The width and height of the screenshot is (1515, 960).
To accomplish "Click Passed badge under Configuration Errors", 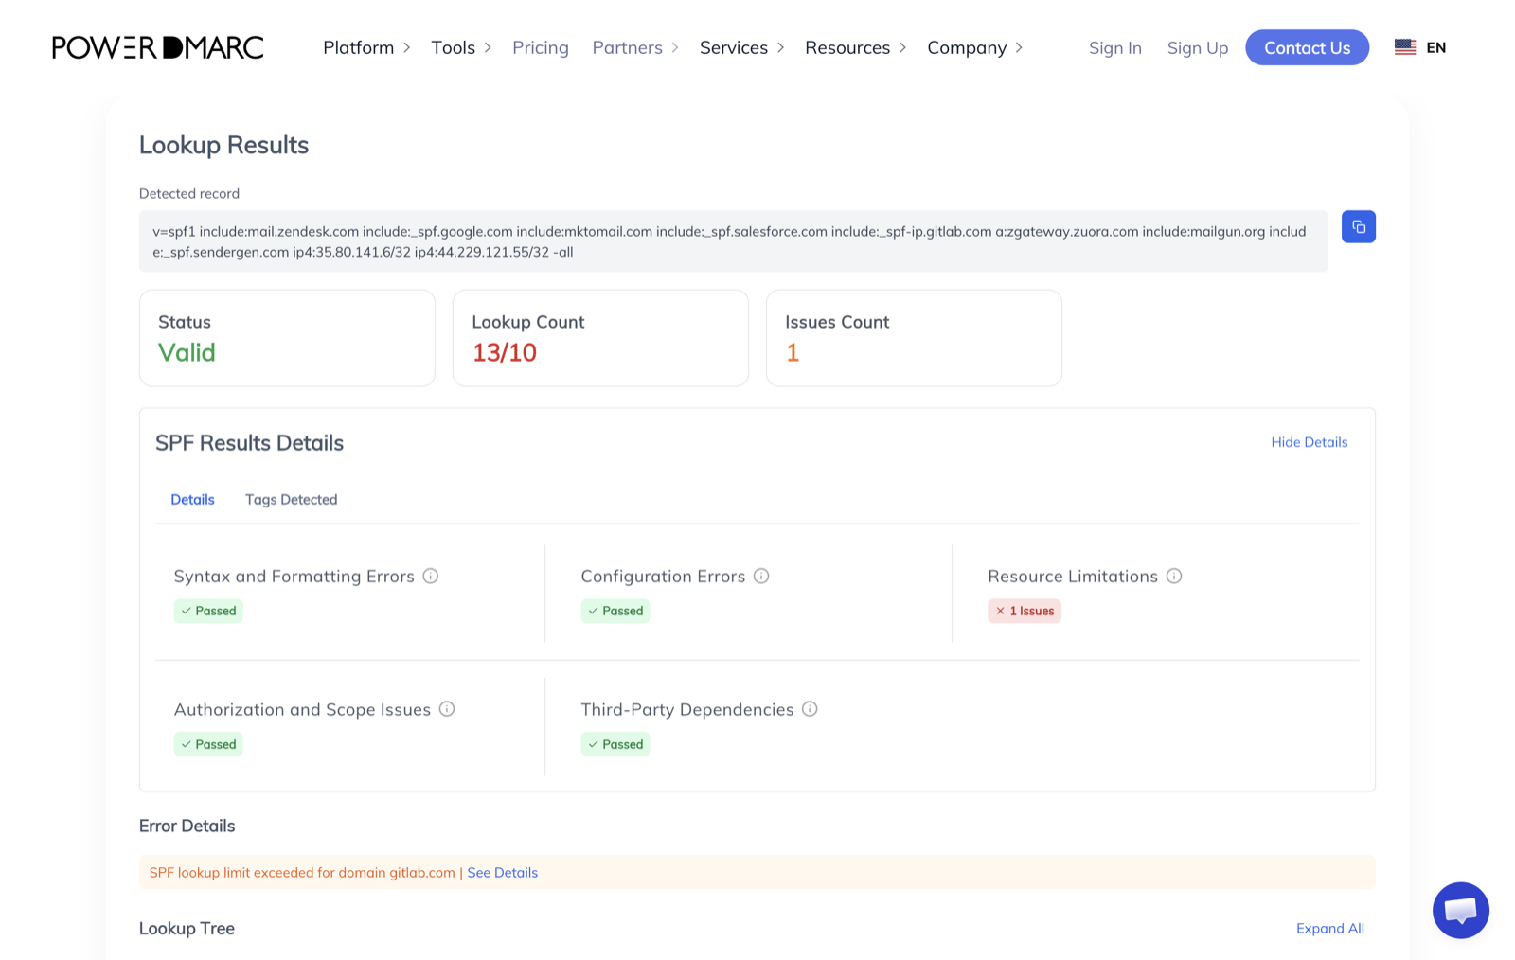I will pyautogui.click(x=615, y=611).
